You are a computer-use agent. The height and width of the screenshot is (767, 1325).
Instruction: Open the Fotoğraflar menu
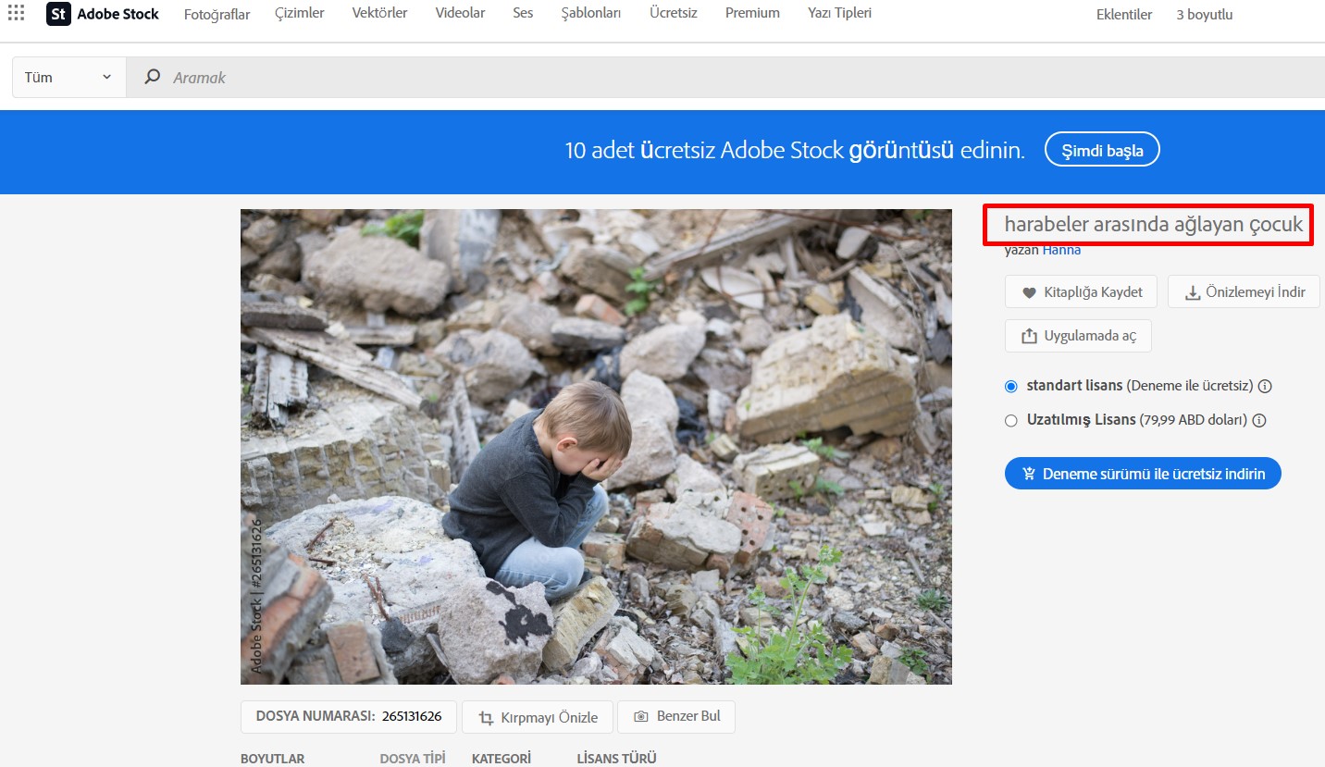pos(217,14)
